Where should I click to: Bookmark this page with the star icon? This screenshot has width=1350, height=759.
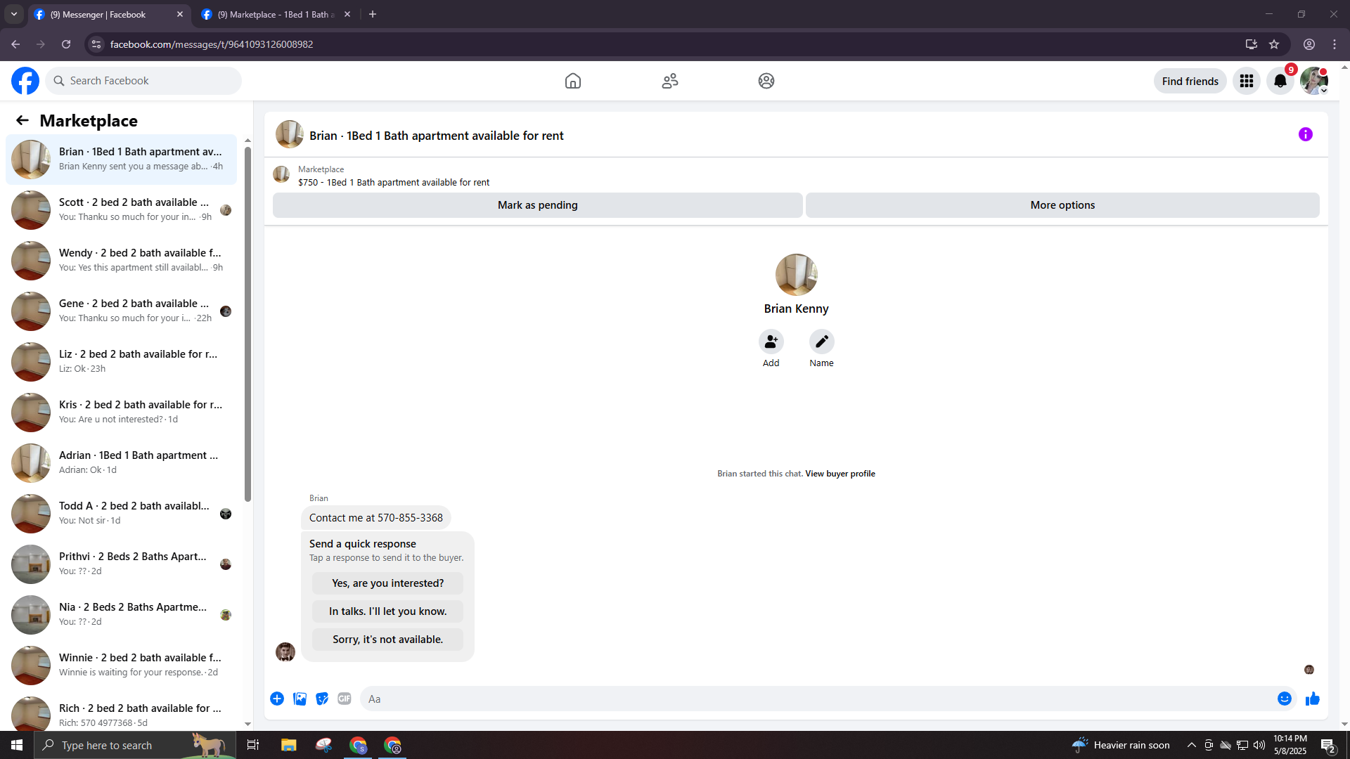(1274, 44)
